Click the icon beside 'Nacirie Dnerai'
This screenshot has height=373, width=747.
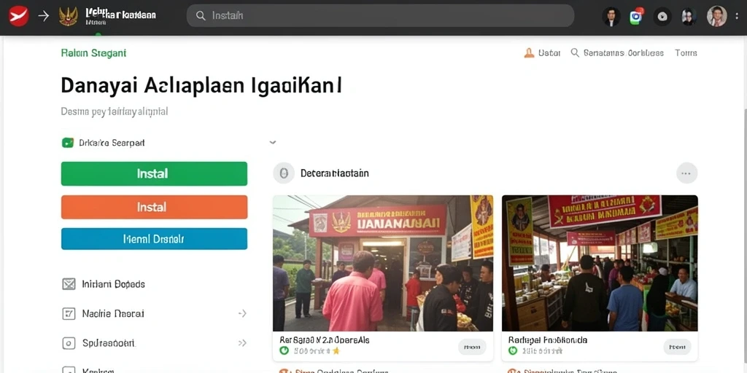tap(69, 313)
